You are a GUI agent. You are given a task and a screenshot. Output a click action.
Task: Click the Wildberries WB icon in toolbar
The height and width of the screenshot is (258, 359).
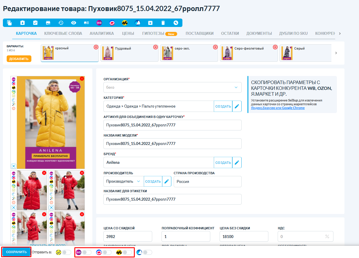click(x=99, y=23)
